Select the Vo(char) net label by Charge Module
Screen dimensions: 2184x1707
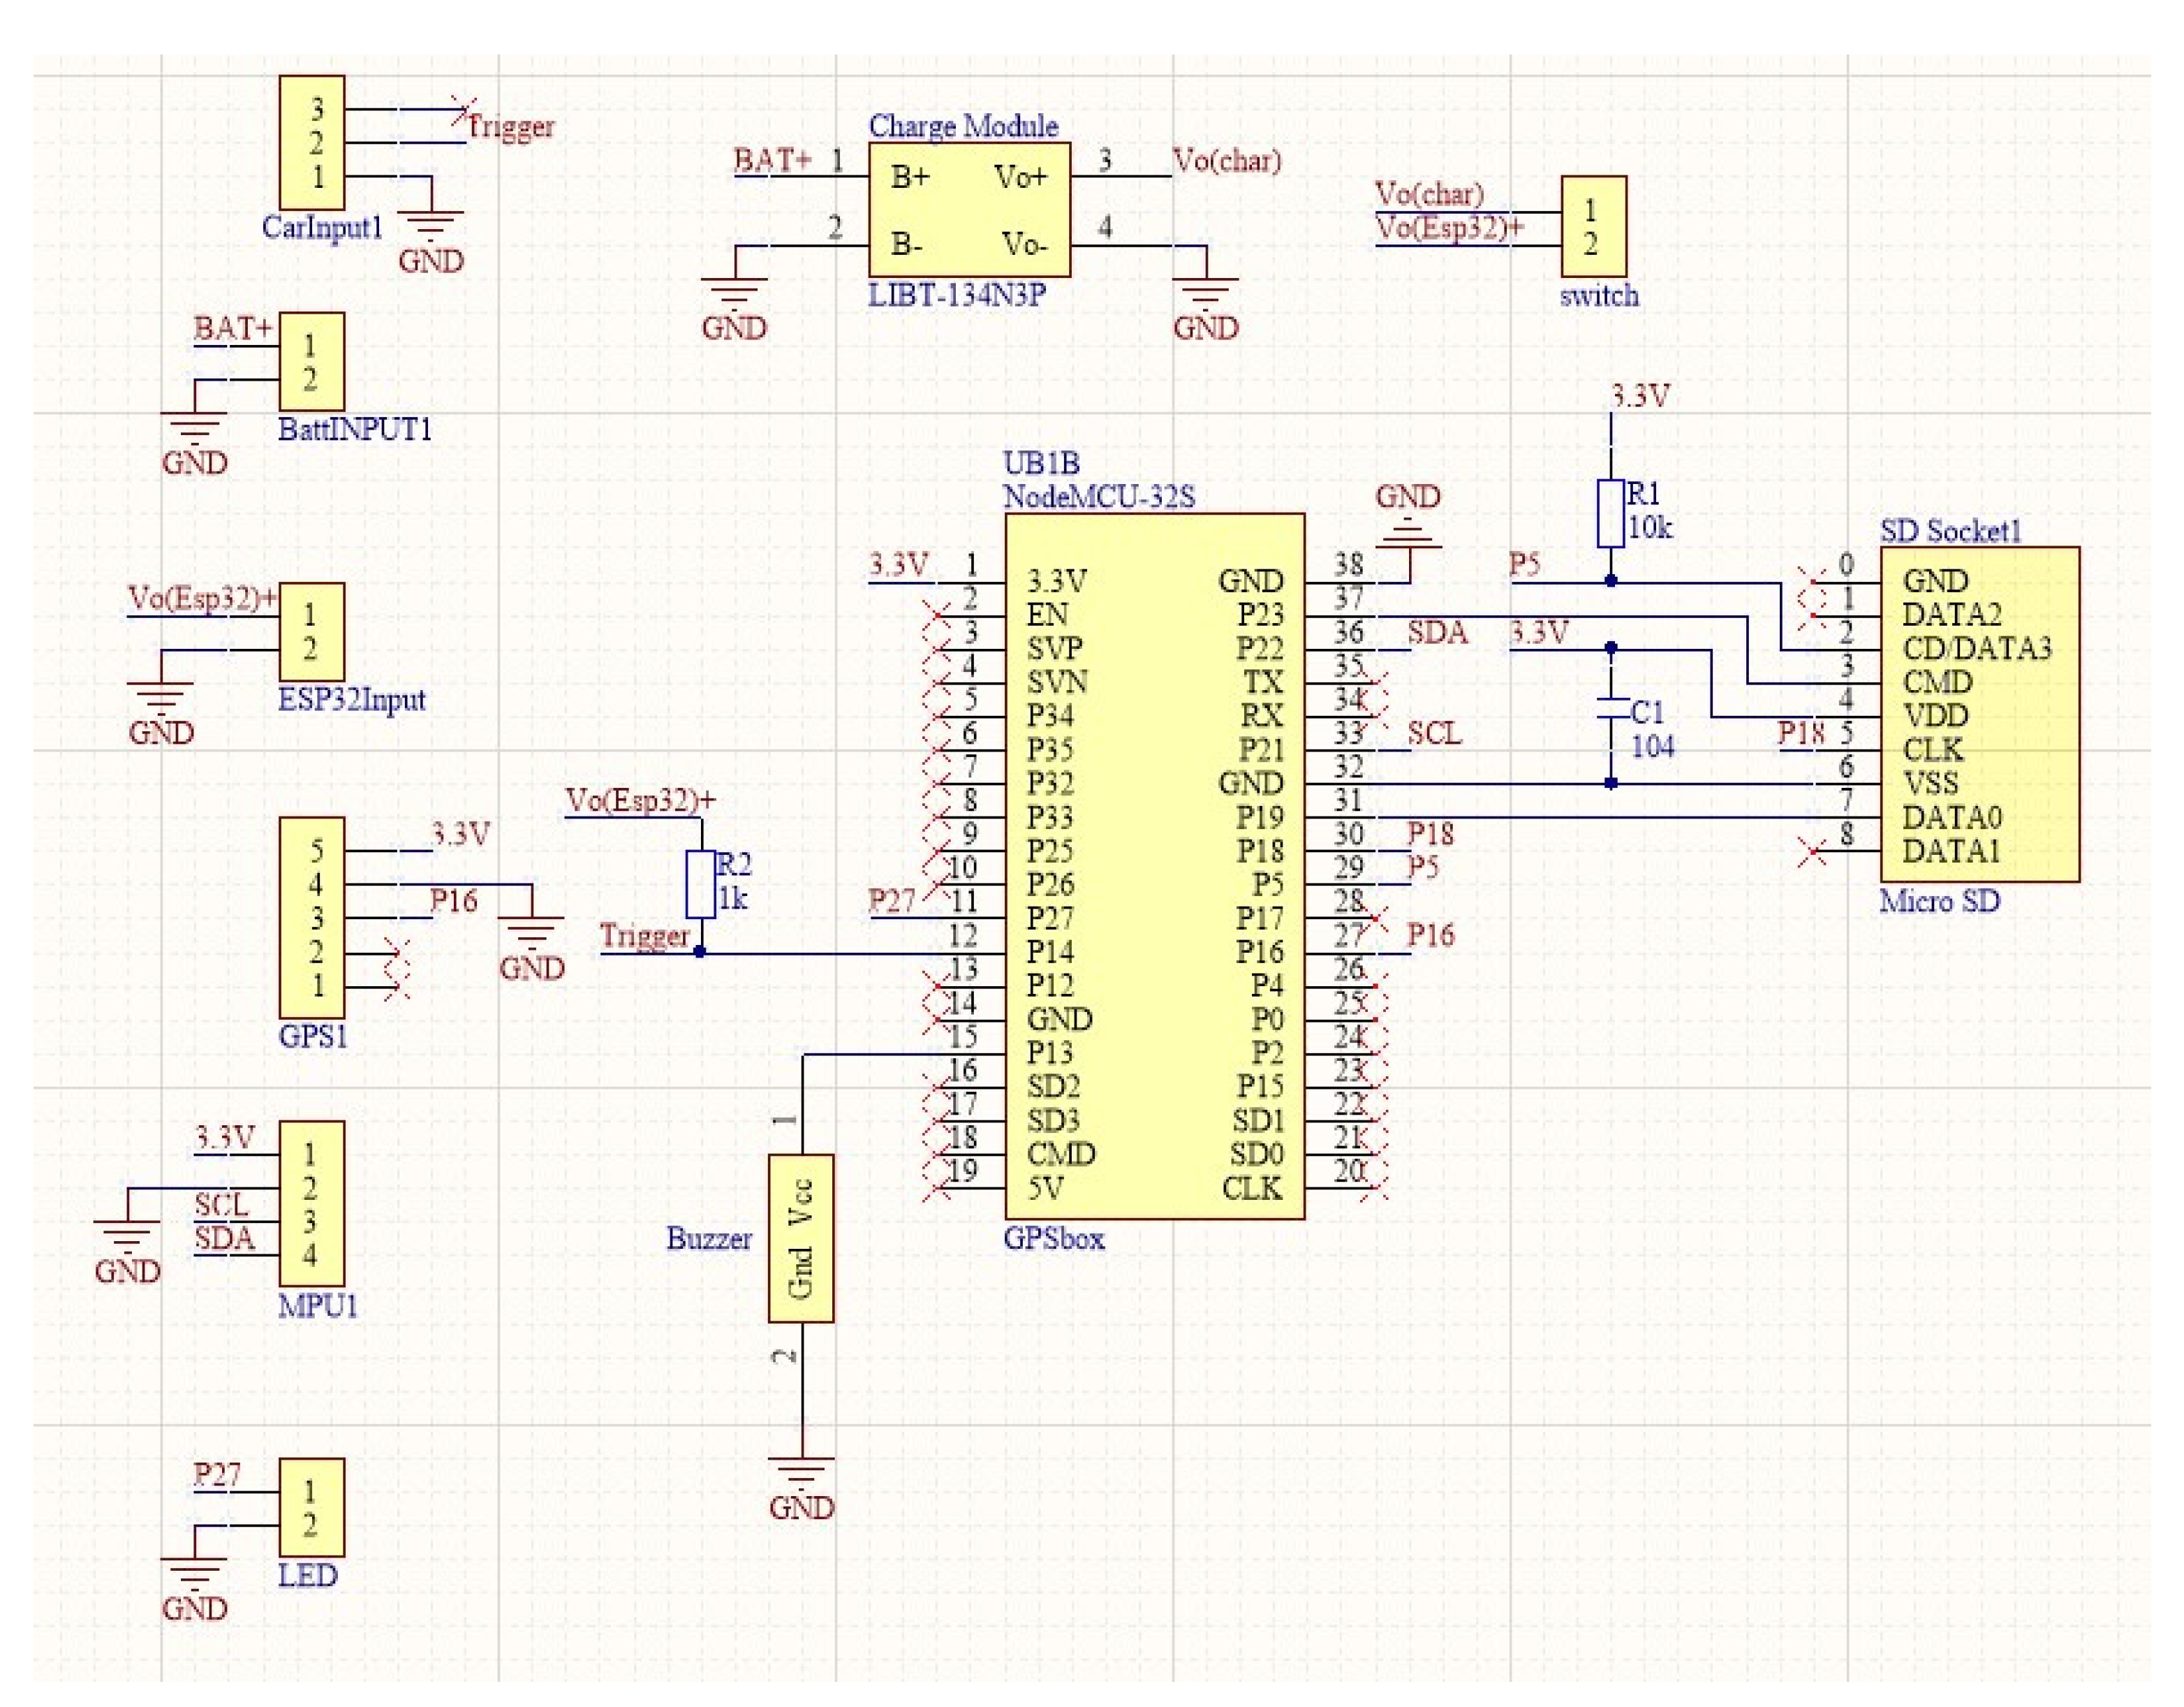tap(1226, 160)
